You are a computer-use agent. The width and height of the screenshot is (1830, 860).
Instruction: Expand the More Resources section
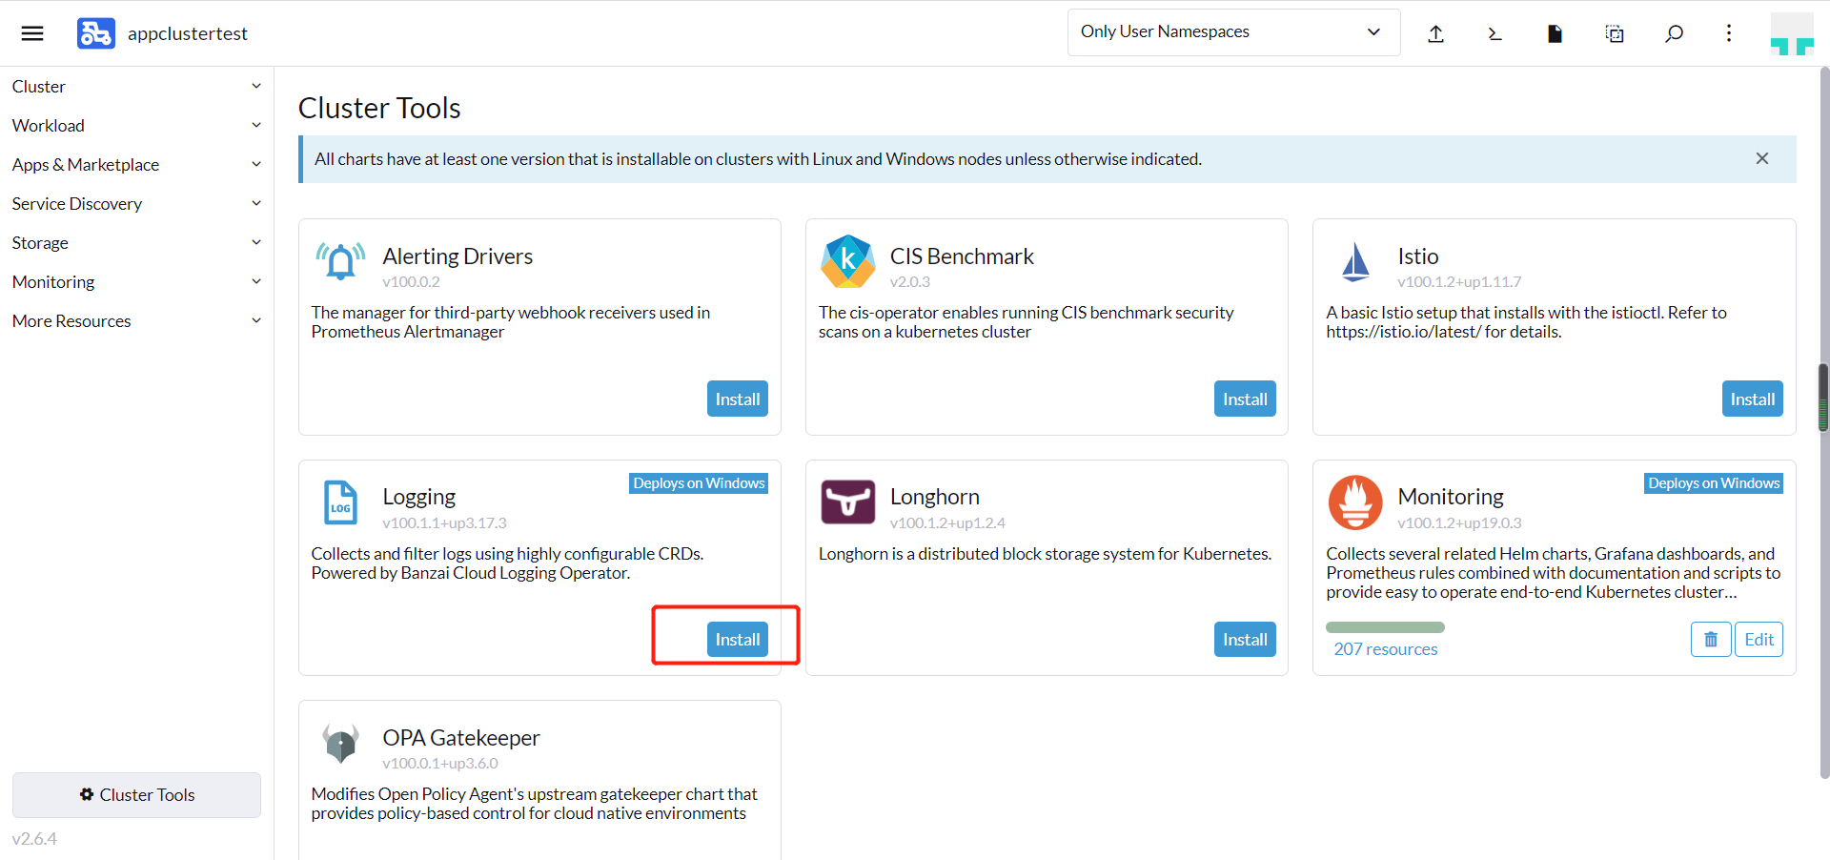point(136,320)
